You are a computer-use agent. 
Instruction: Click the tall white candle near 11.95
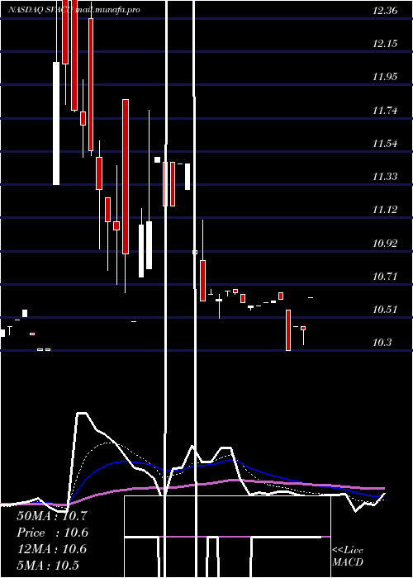[x=56, y=124]
